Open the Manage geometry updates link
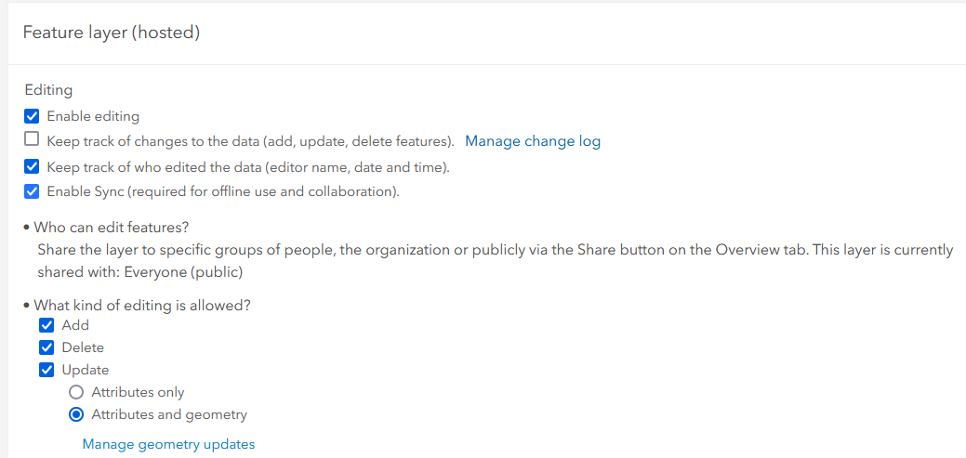This screenshot has height=458, width=966. pyautogui.click(x=168, y=444)
